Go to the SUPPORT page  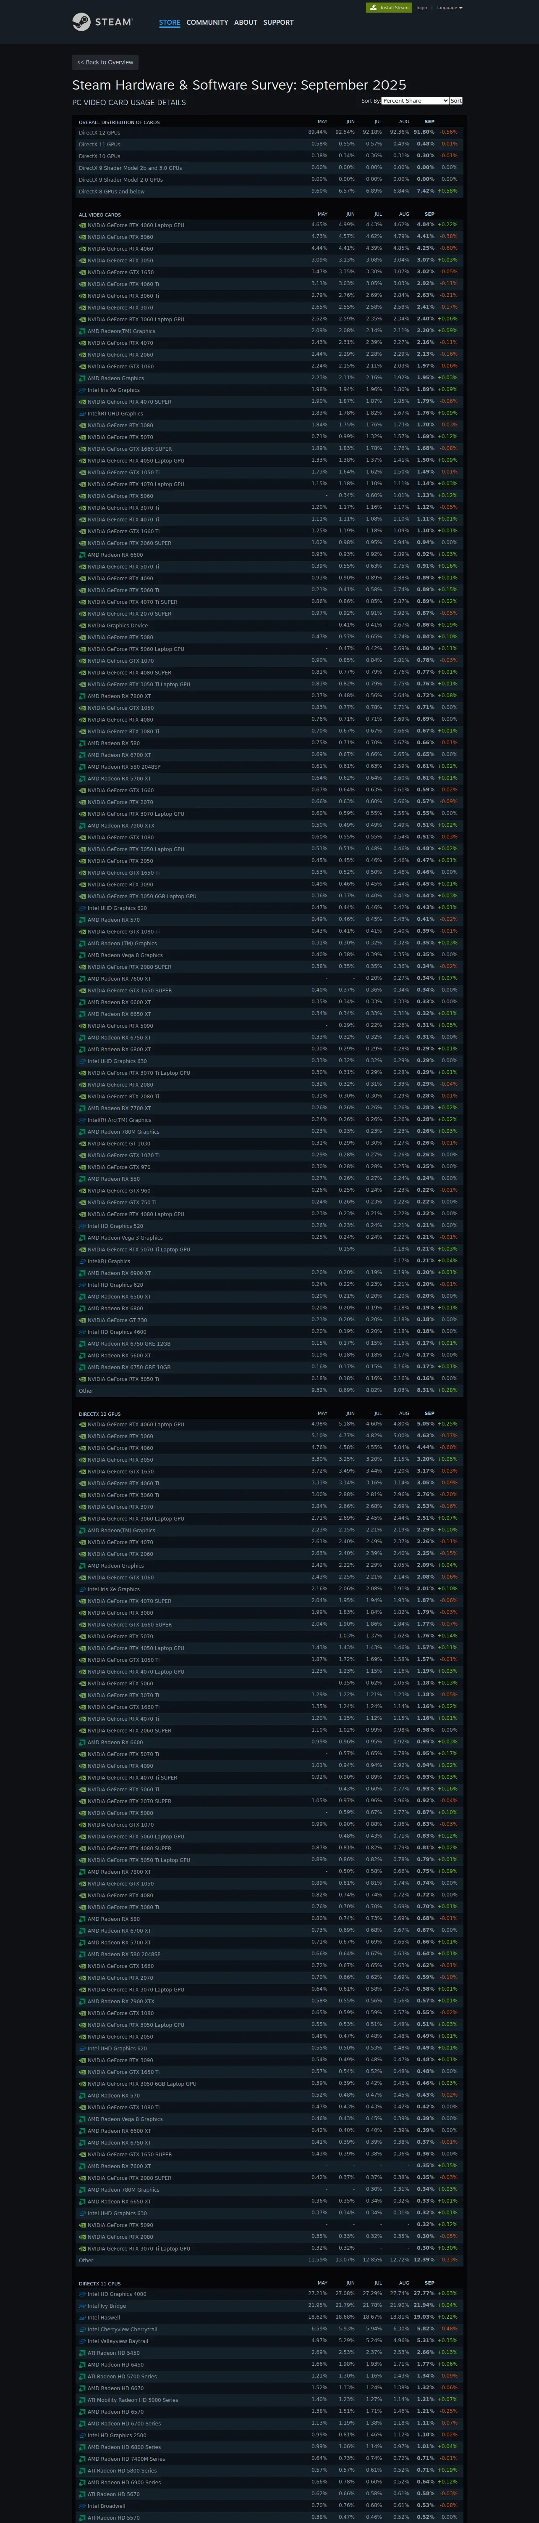(278, 23)
